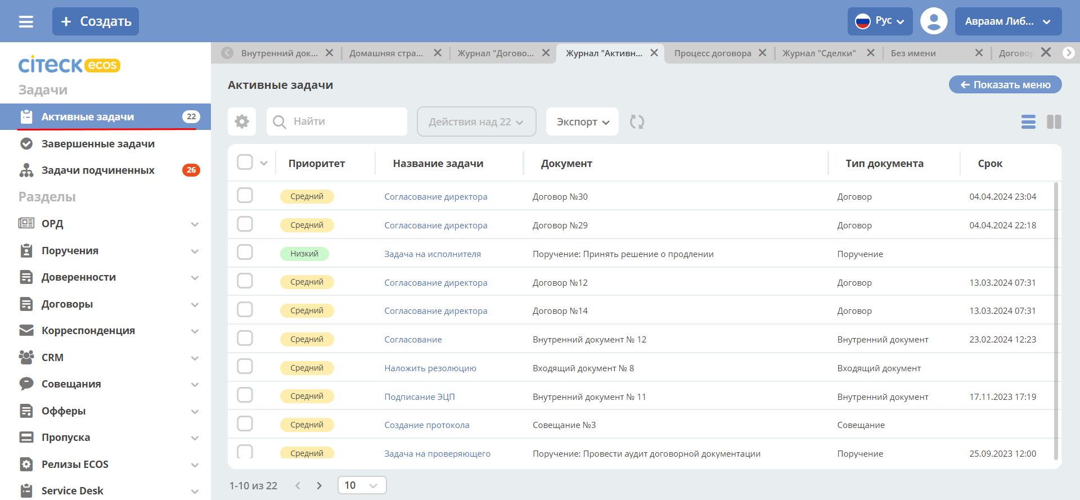Click the CRM people icon
1080x500 pixels.
point(26,357)
